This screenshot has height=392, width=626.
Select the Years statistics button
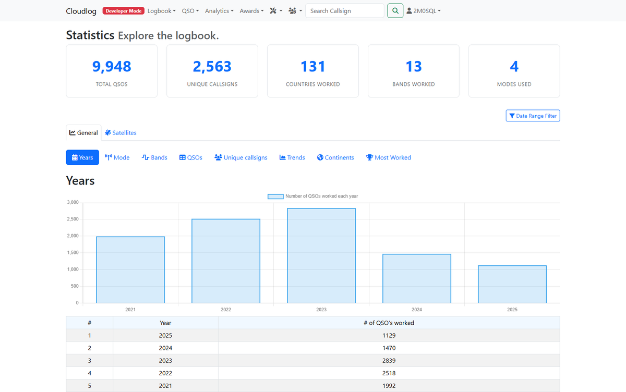pyautogui.click(x=82, y=157)
